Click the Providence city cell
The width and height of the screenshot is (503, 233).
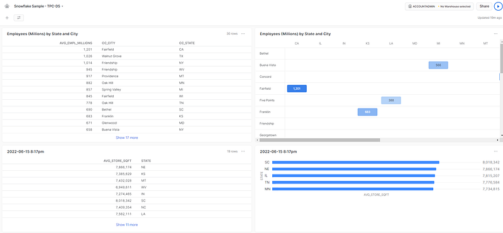click(x=110, y=76)
